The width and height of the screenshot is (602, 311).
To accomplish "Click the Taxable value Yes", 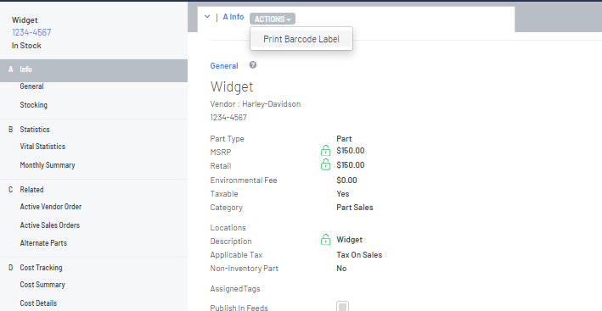I will tap(343, 194).
